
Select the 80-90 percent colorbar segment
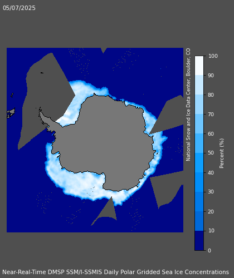[x=199, y=85]
